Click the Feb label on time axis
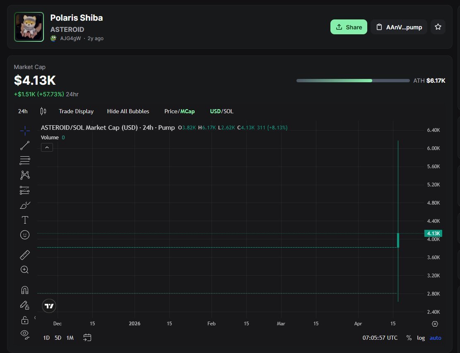 pyautogui.click(x=211, y=323)
